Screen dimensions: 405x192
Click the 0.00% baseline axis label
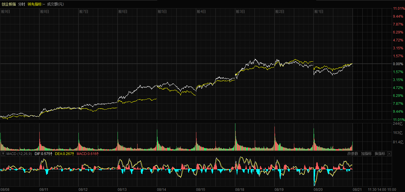398,64
